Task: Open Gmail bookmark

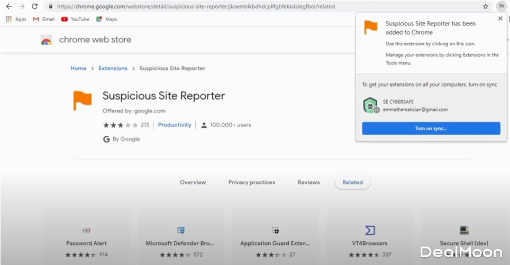Action: click(43, 19)
